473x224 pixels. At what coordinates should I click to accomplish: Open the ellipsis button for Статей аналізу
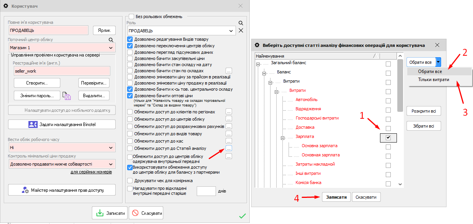click(x=229, y=148)
